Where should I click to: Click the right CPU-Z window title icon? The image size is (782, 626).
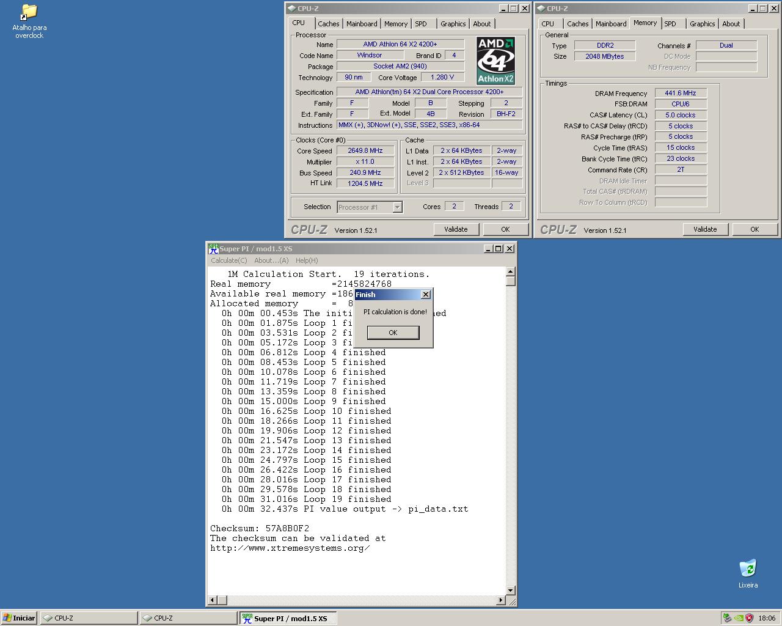(541, 9)
